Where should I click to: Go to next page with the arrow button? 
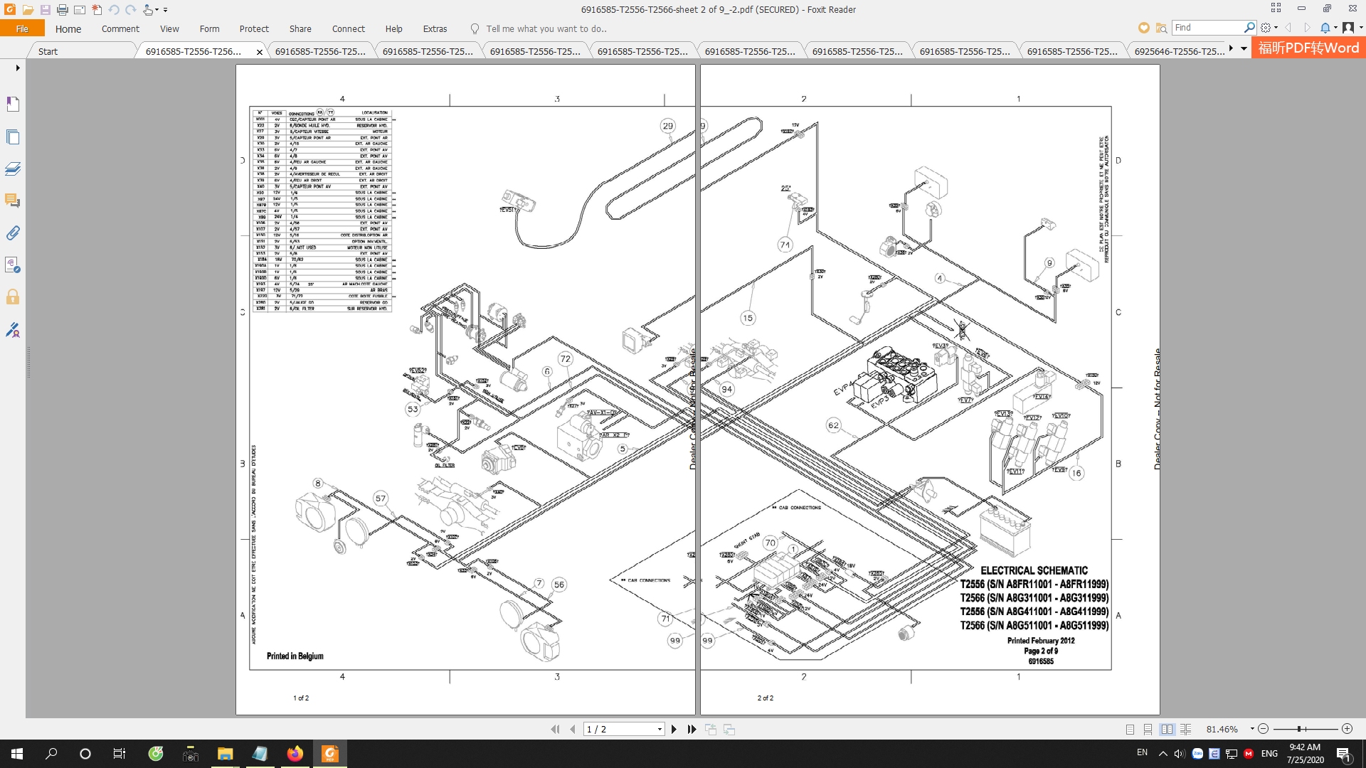[674, 729]
